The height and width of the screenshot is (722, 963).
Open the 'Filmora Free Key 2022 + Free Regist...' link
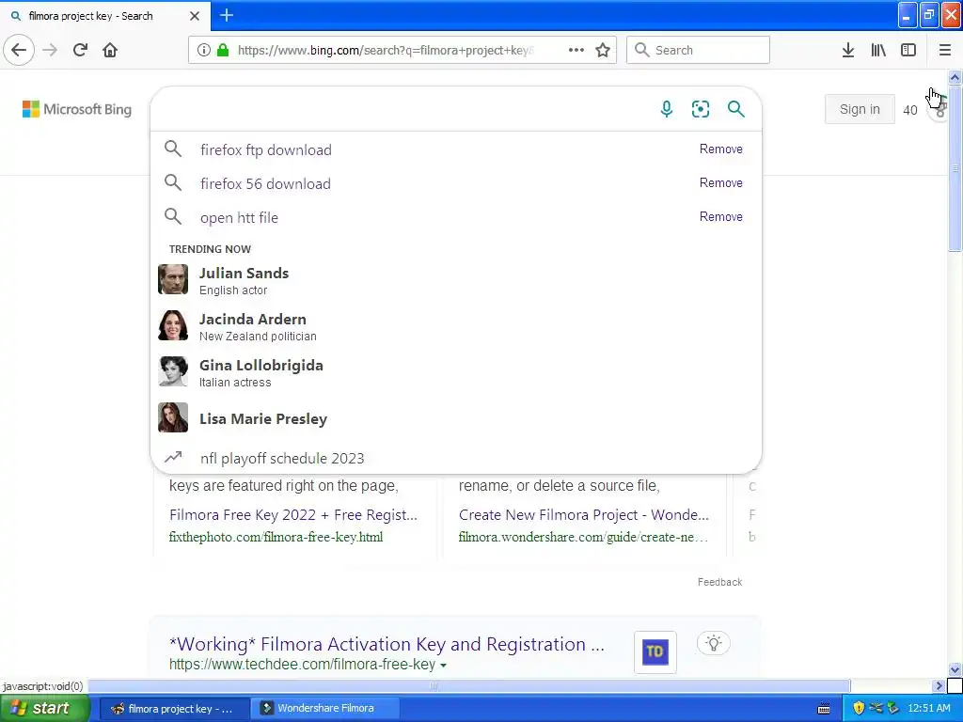coord(293,514)
